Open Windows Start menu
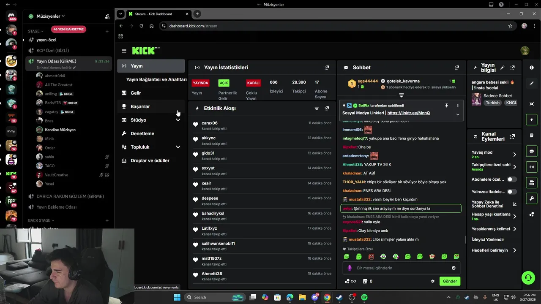 (x=177, y=297)
